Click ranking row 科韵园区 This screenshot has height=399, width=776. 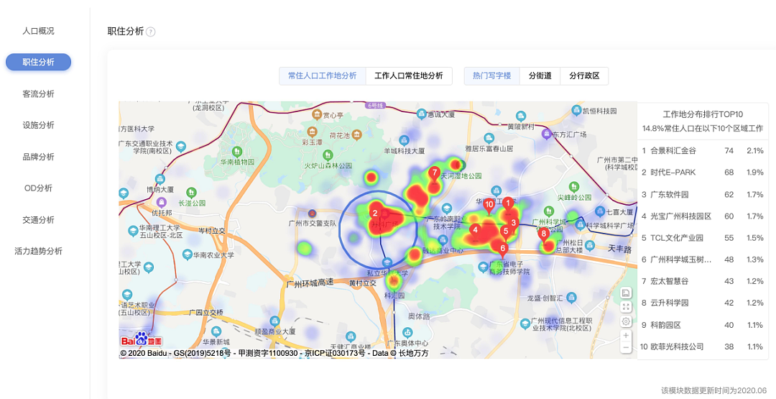(x=703, y=325)
